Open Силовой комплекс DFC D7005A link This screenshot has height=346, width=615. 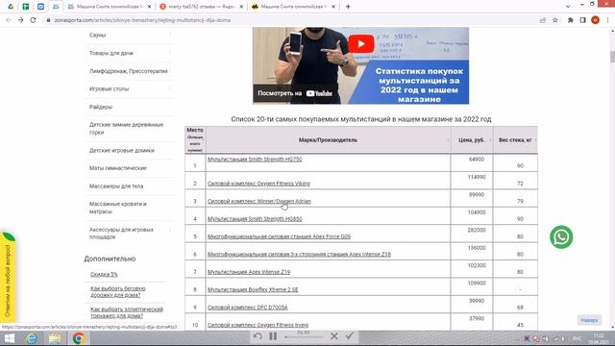tap(247, 308)
